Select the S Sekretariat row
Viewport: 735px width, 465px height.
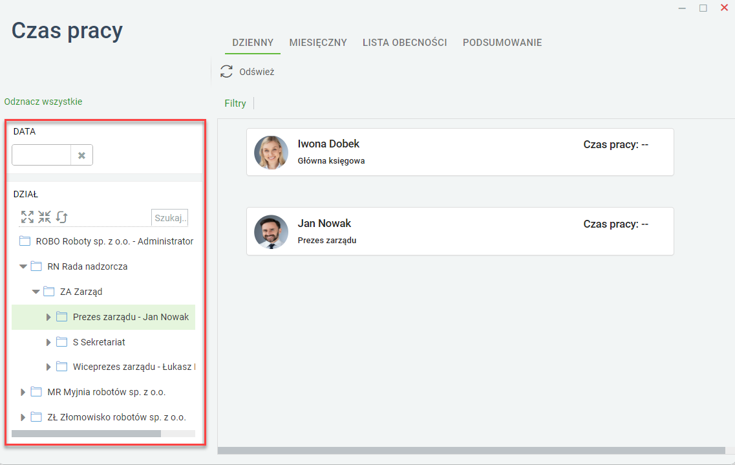tap(103, 341)
